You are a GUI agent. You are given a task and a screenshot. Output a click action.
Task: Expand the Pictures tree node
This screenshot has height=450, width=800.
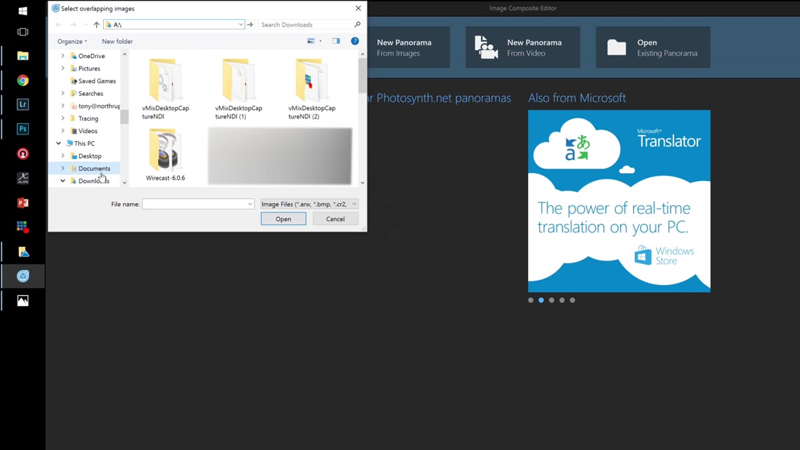[63, 68]
